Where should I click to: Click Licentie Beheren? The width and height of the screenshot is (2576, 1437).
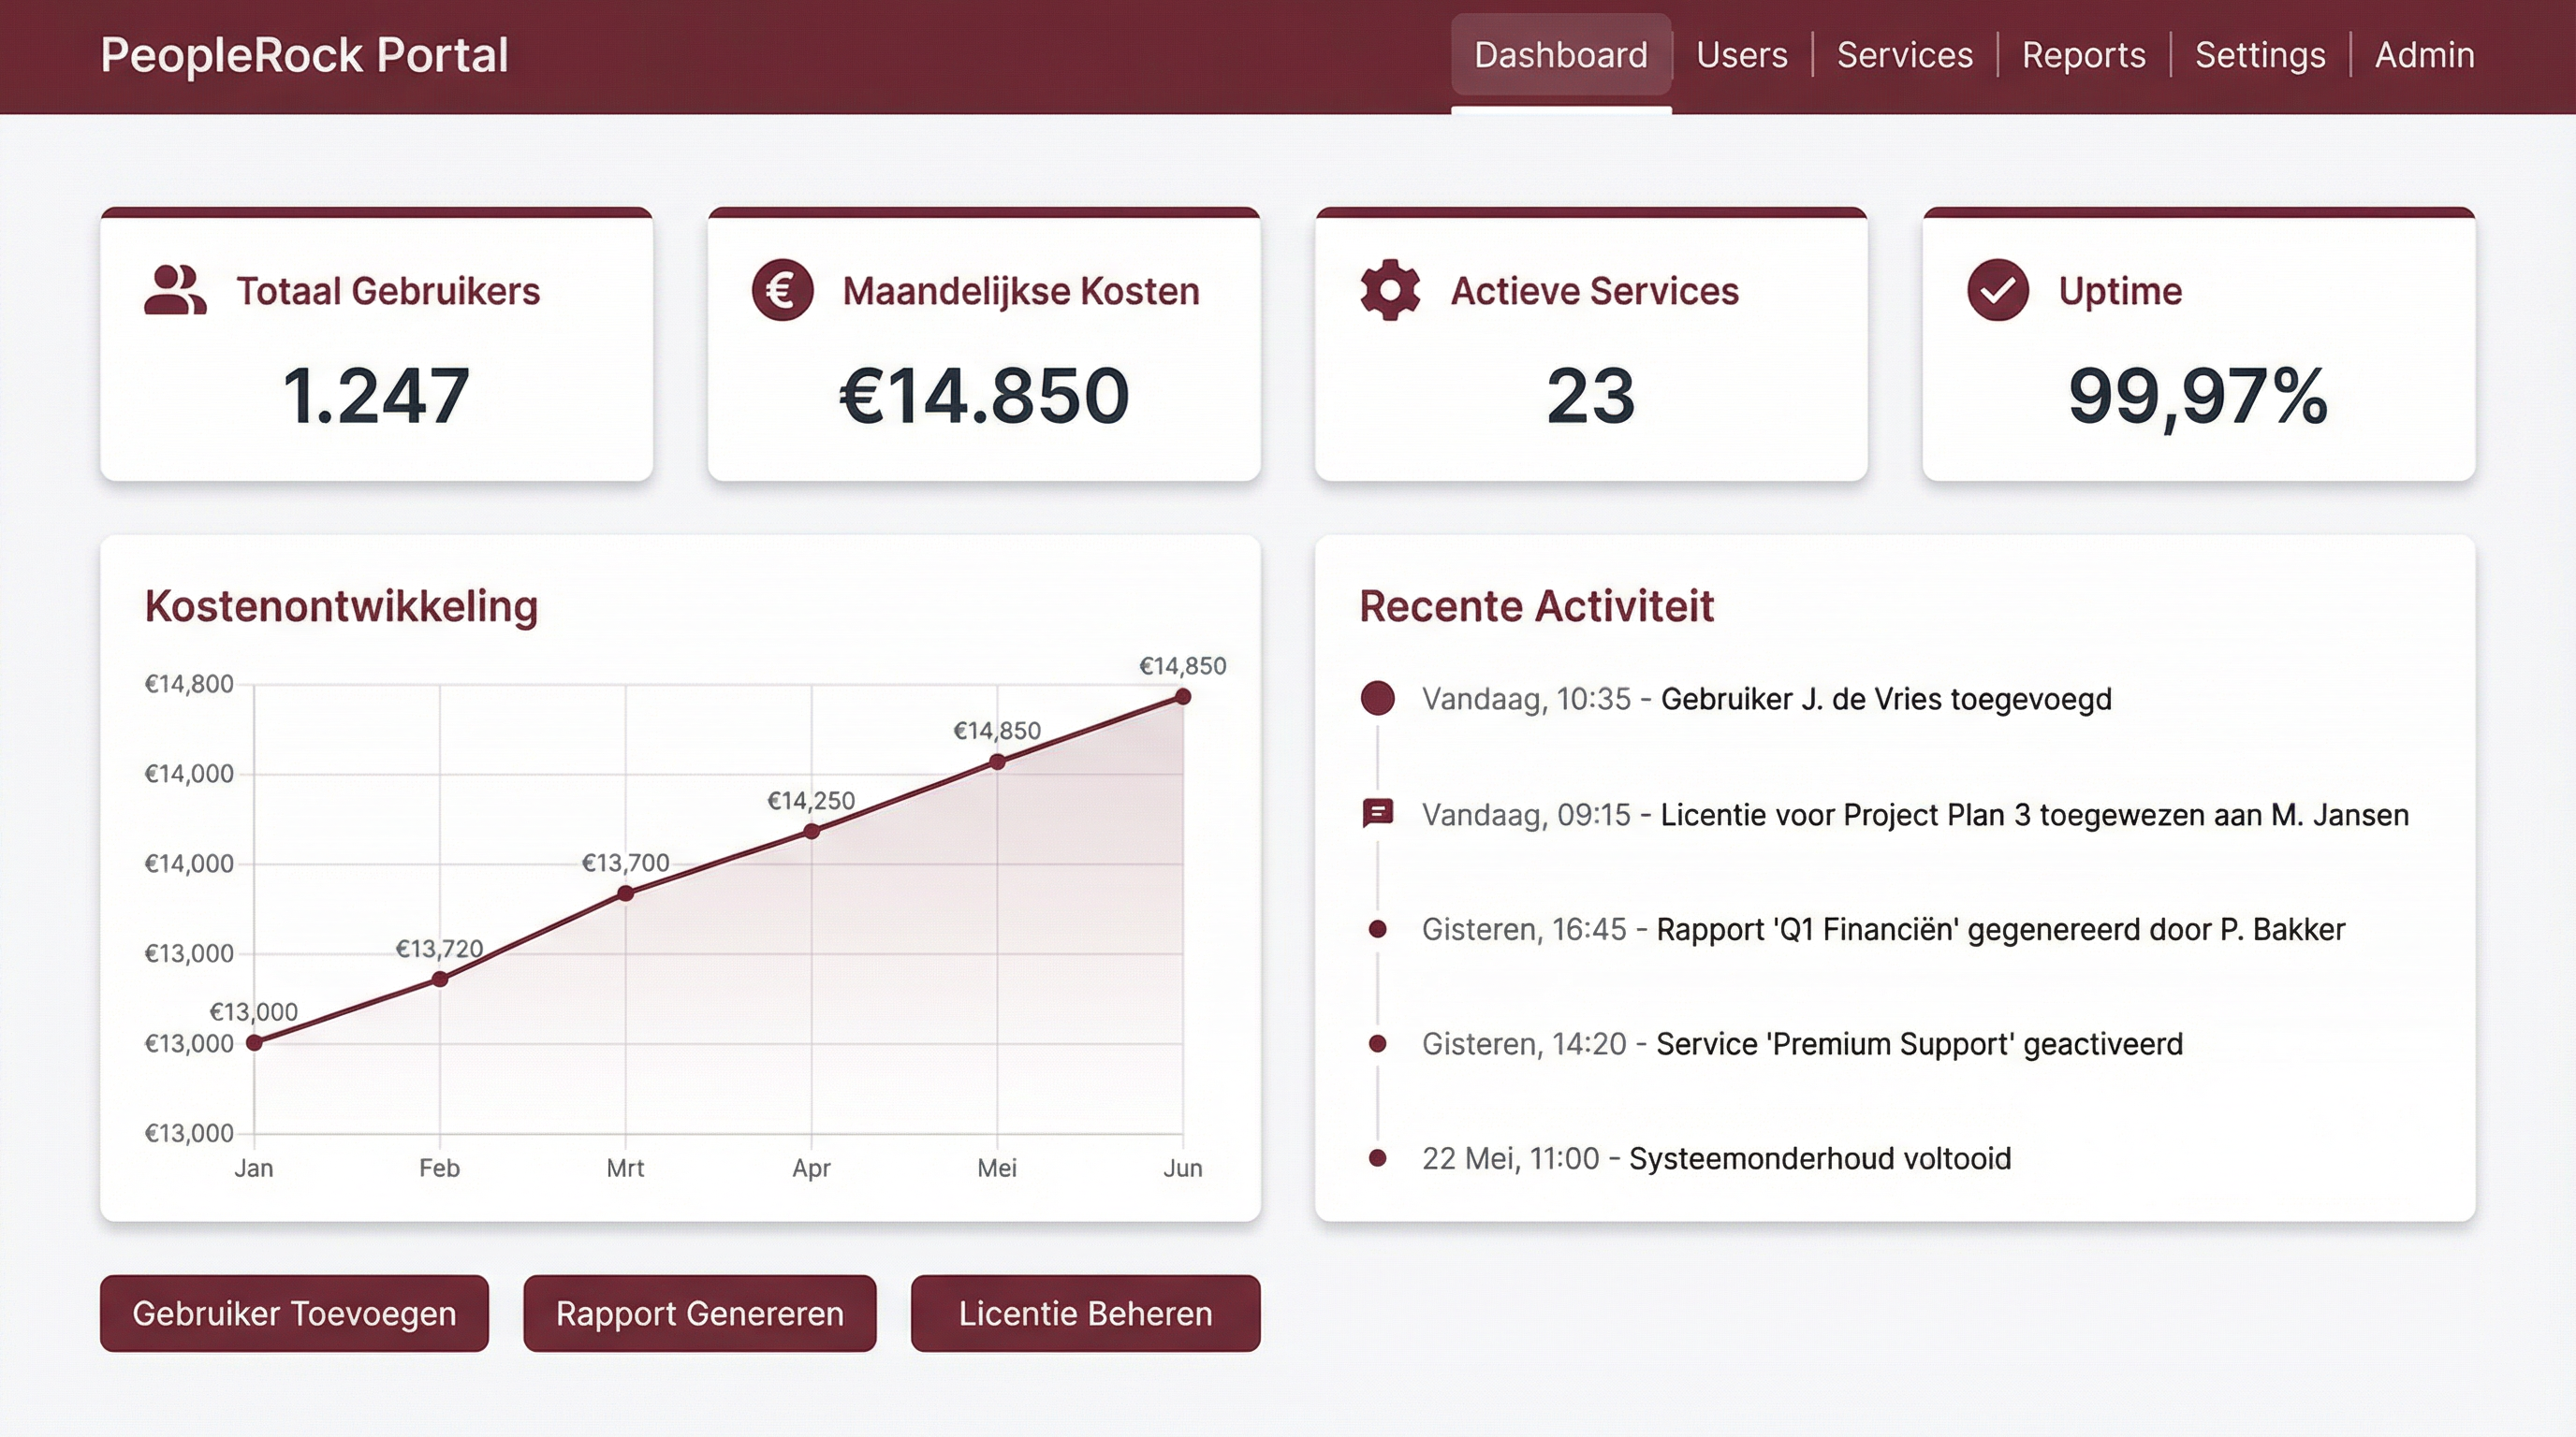point(1084,1314)
